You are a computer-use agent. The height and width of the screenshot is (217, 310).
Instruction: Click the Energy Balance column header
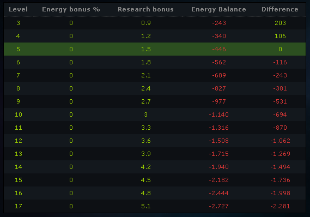click(218, 9)
